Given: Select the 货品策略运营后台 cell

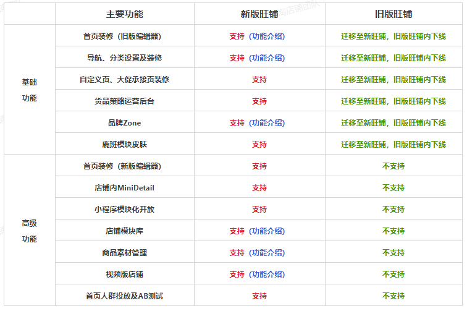Looking at the screenshot, I should pyautogui.click(x=125, y=101).
